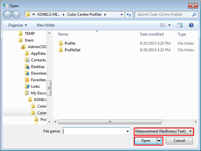Open the view options dropdown arrow
Screen dimensions: 201x151
(x=170, y=25)
